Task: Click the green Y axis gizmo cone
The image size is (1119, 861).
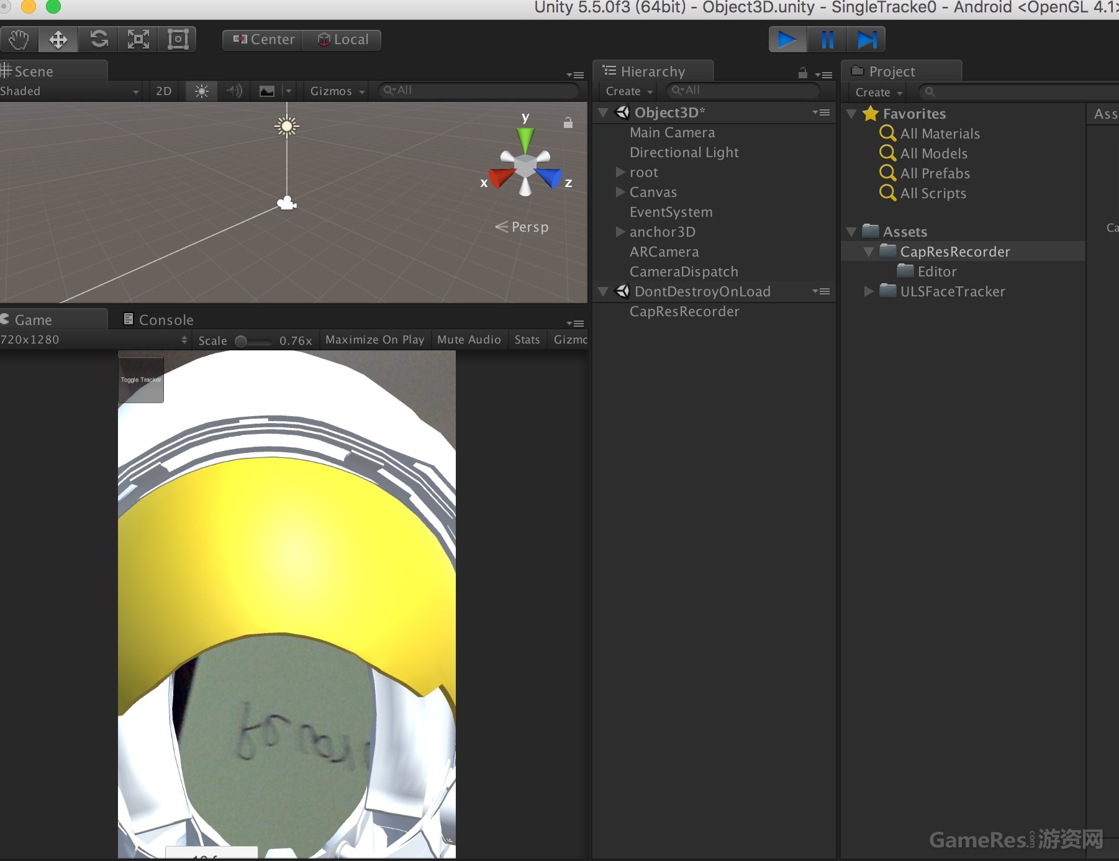Action: 525,140
